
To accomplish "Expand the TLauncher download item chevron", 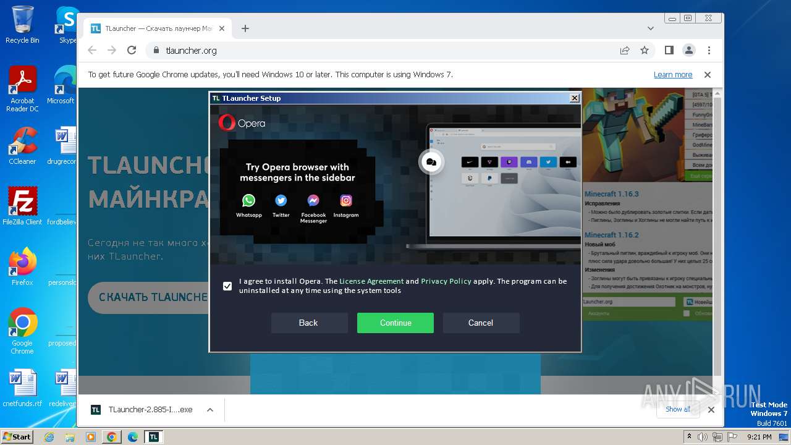I will pyautogui.click(x=210, y=410).
